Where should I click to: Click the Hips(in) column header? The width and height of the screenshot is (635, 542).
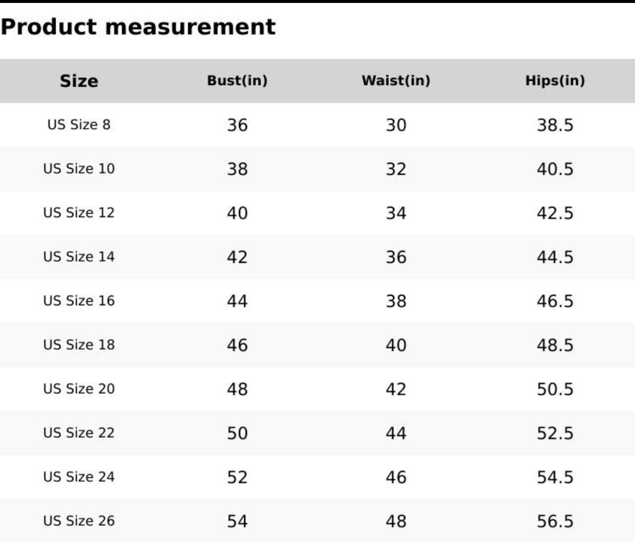coord(555,81)
